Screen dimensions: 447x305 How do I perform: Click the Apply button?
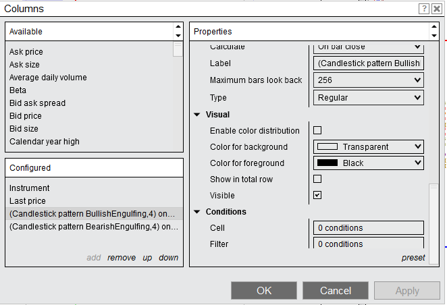[x=407, y=290]
